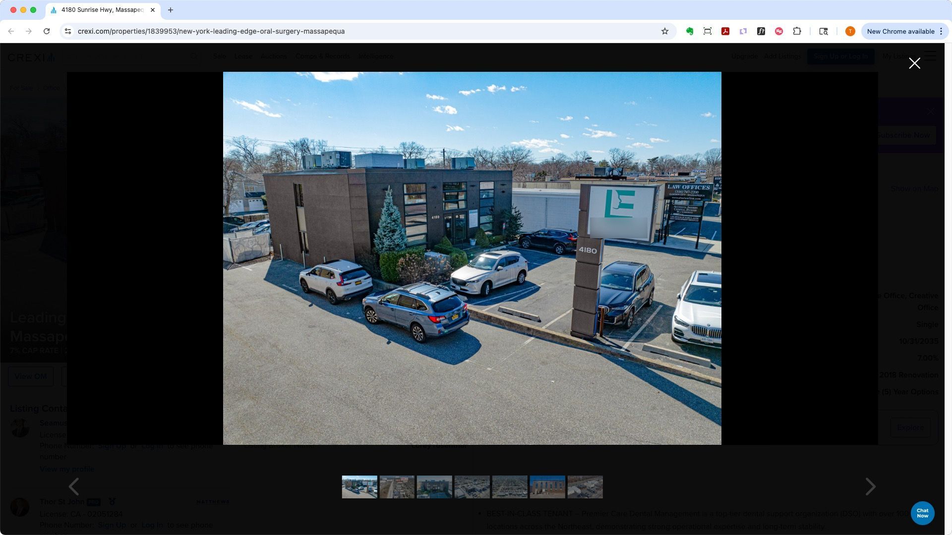Viewport: 952px width, 535px height.
Task: Open the Chrome Extensions puzzle menu
Action: click(x=797, y=31)
